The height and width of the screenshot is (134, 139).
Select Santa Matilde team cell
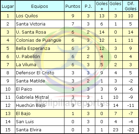pos(40,81)
